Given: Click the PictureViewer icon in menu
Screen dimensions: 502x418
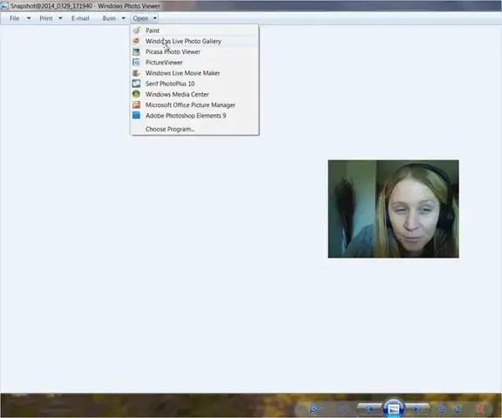Looking at the screenshot, I should coord(136,63).
